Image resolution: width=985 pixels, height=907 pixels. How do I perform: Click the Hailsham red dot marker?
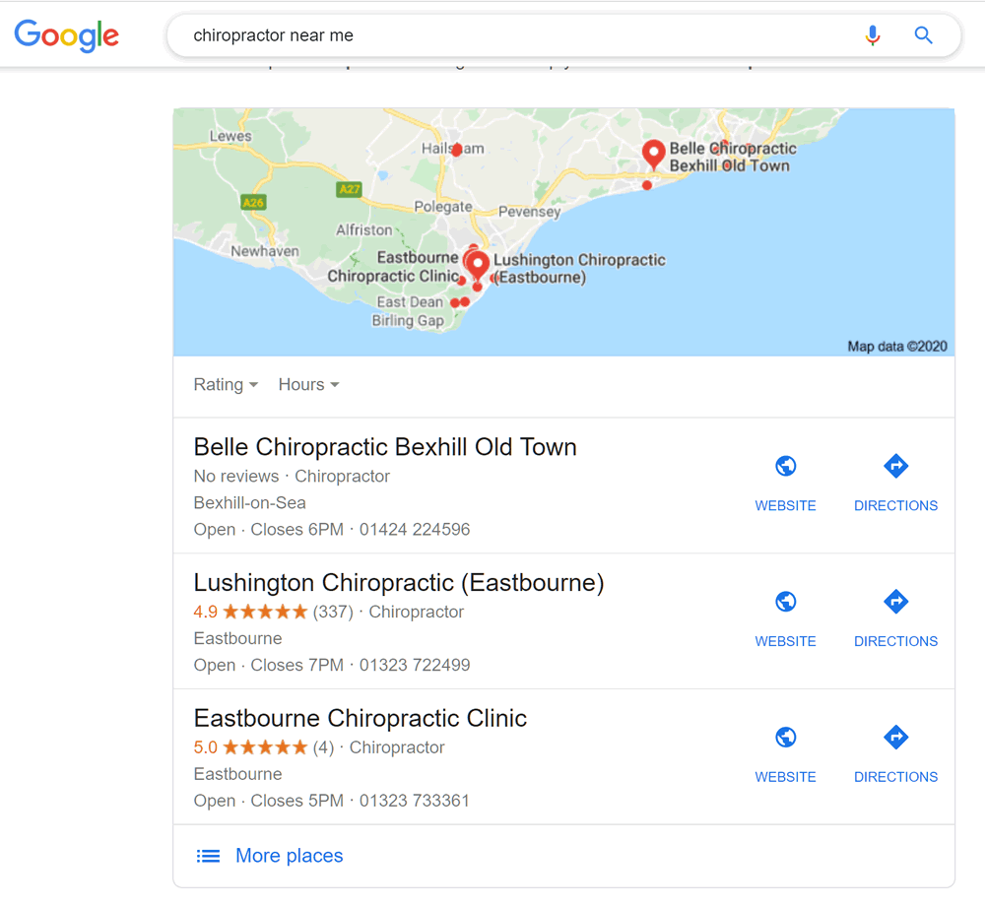[x=457, y=150]
